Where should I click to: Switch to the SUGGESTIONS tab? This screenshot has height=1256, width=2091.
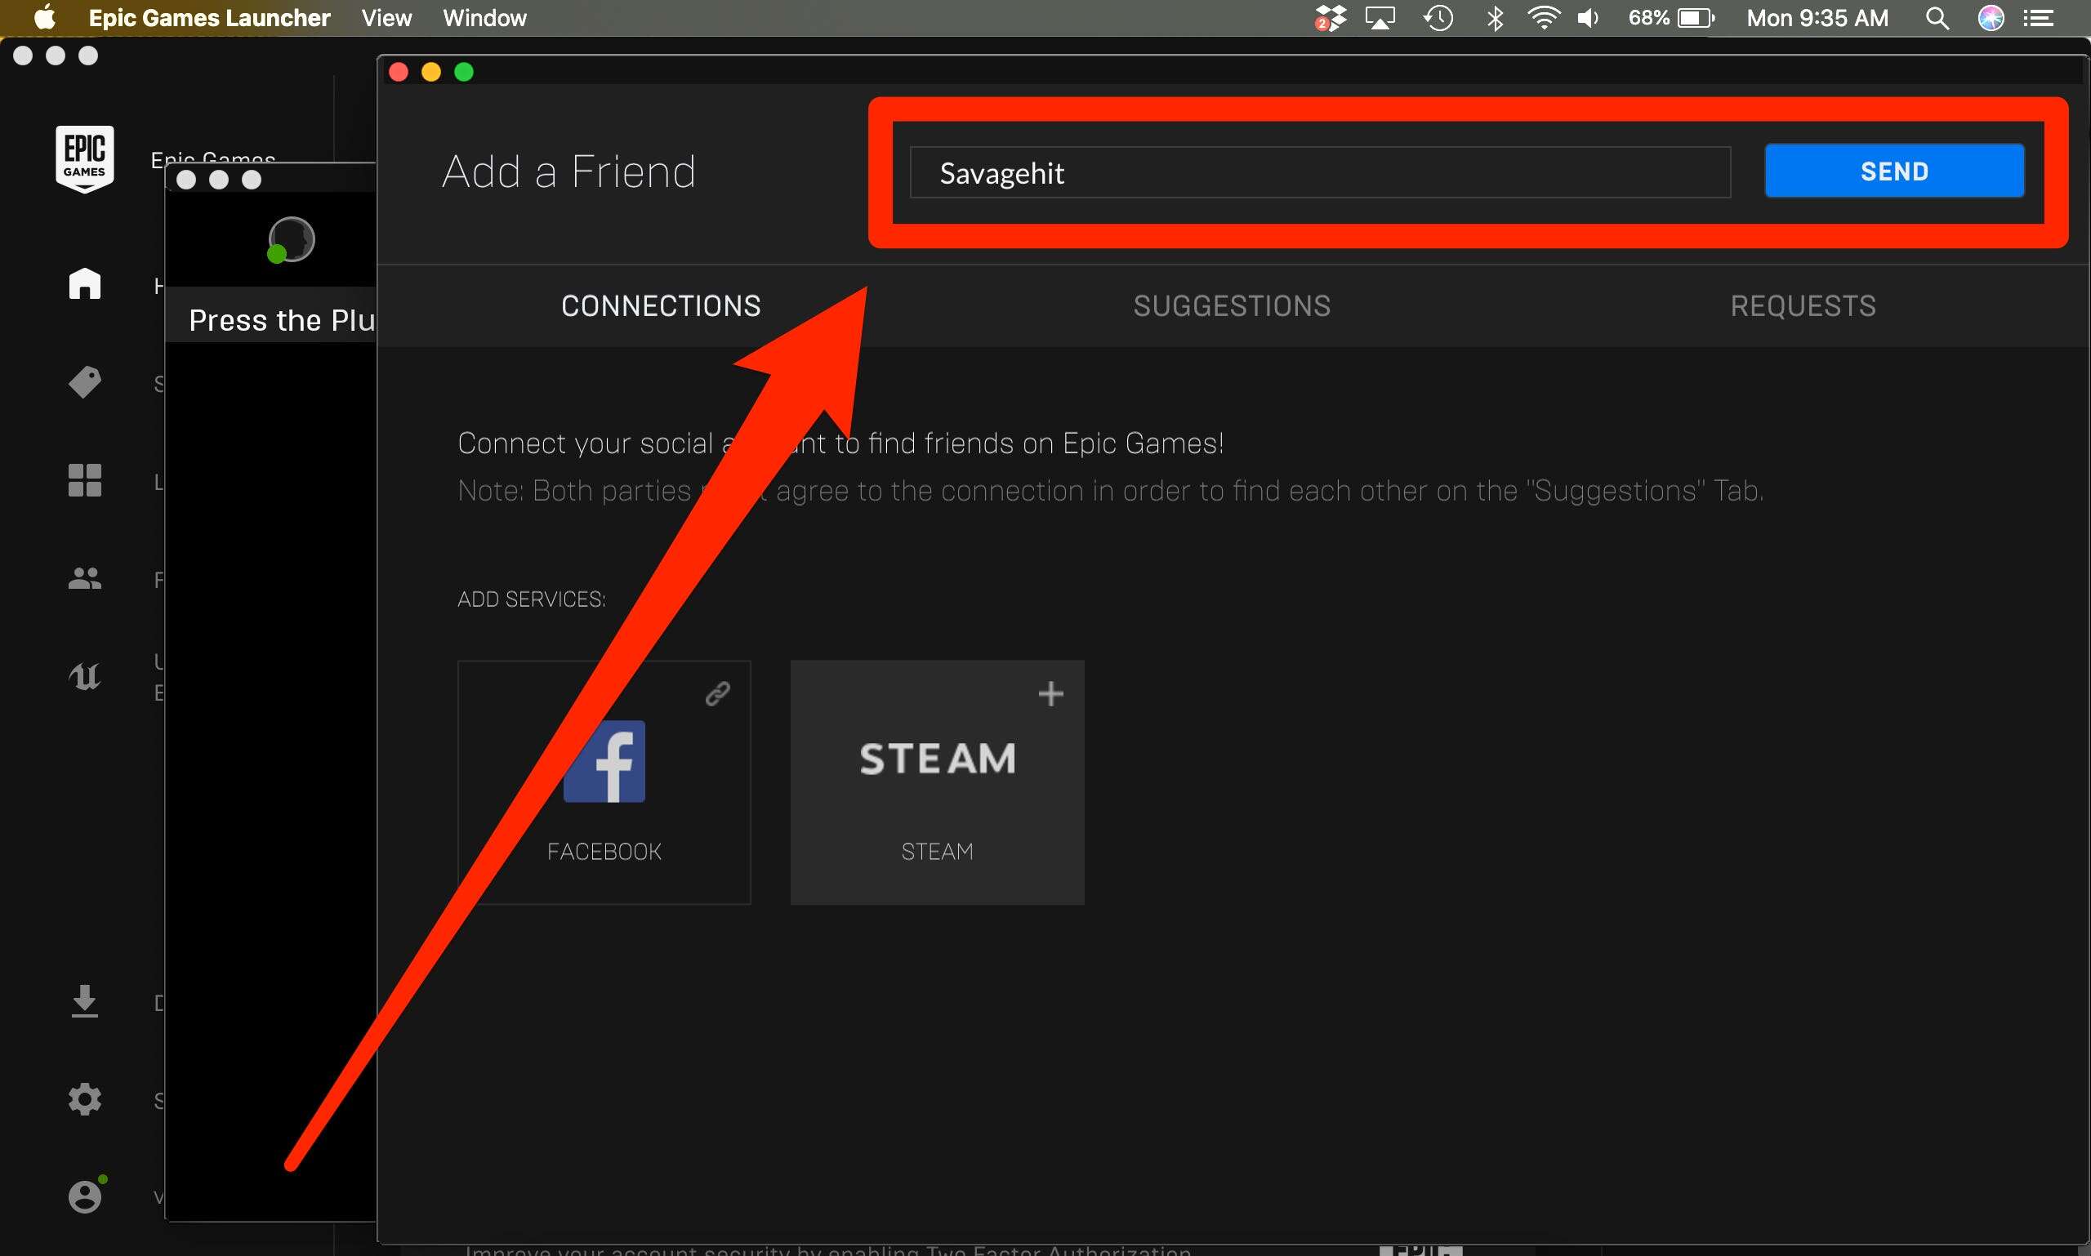click(x=1233, y=305)
